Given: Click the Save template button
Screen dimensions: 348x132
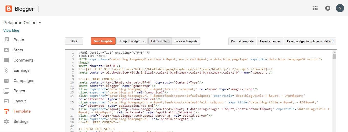Looking at the screenshot, I should [103, 41].
